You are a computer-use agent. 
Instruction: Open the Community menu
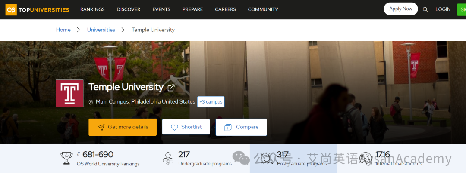263,9
